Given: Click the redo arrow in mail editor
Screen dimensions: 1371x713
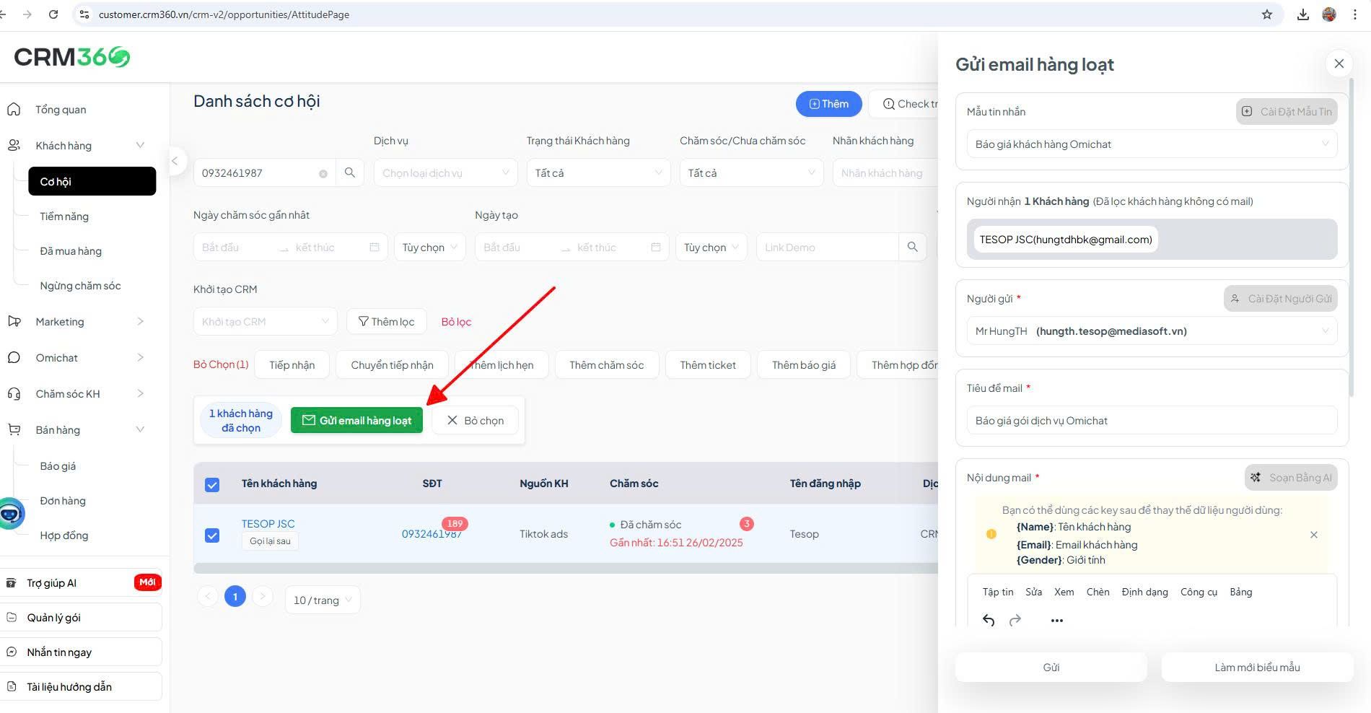Looking at the screenshot, I should [x=1015, y=621].
